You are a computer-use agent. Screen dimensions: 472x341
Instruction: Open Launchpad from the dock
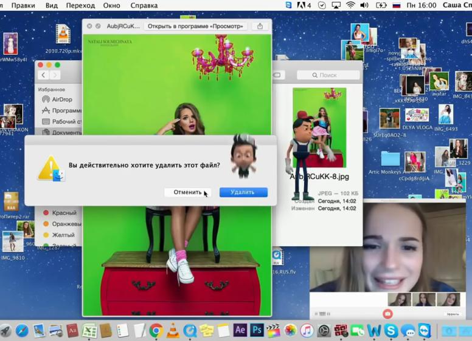click(x=5, y=331)
